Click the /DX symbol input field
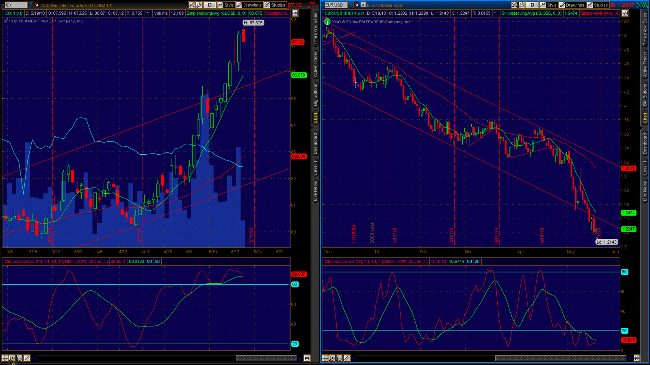This screenshot has height=365, width=650. (x=16, y=5)
